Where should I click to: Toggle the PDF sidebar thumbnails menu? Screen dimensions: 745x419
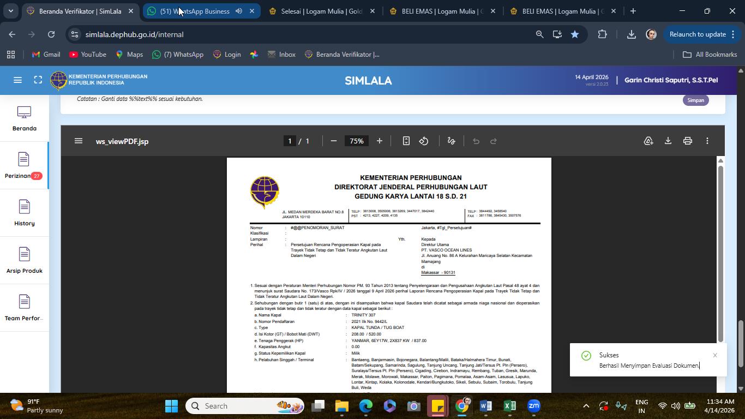coord(79,141)
